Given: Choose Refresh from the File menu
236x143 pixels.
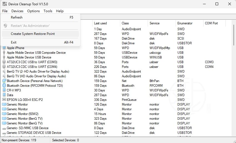Looking at the screenshot, I should point(17,17).
